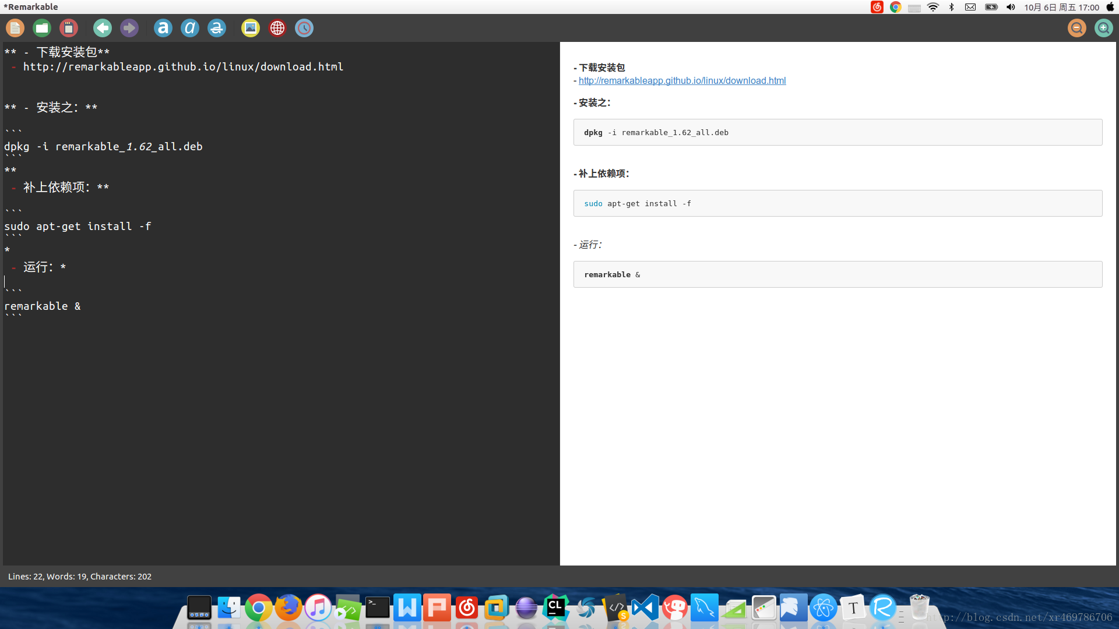1119x629 pixels.
Task: Zoom out the preview with the orange minus icon
Action: (1077, 28)
